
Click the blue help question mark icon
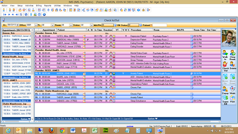coord(138,10)
